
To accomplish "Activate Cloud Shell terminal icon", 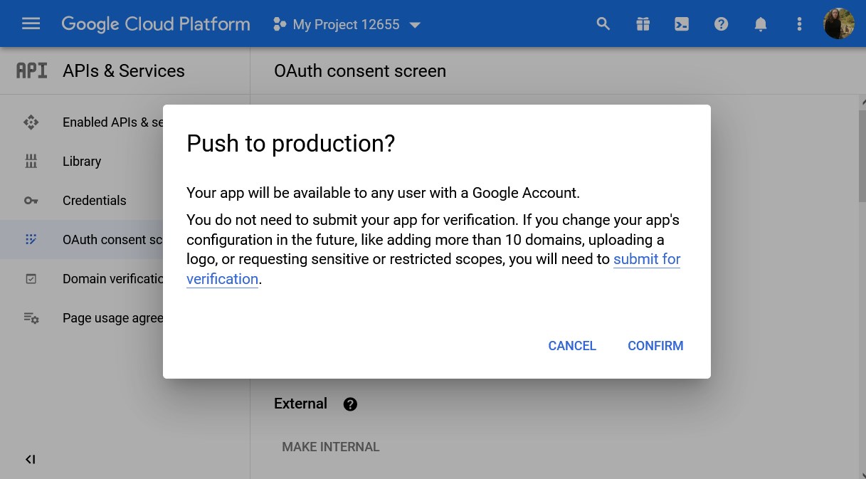I will coord(682,24).
